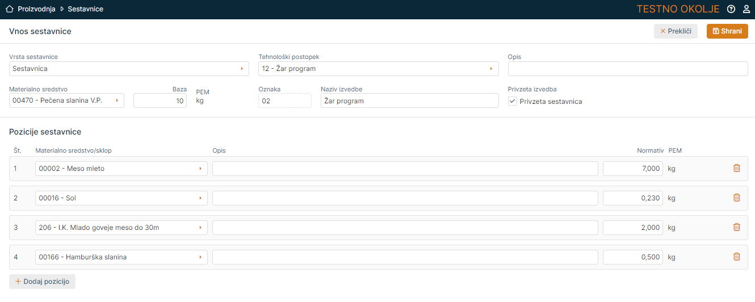The image size is (755, 302).
Task: Click the Opis field at top right
Action: 628,69
